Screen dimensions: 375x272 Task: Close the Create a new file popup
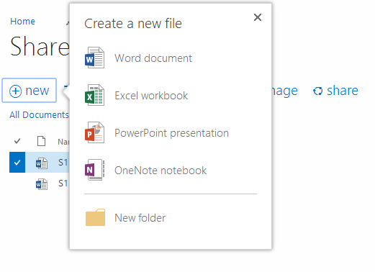pos(258,17)
